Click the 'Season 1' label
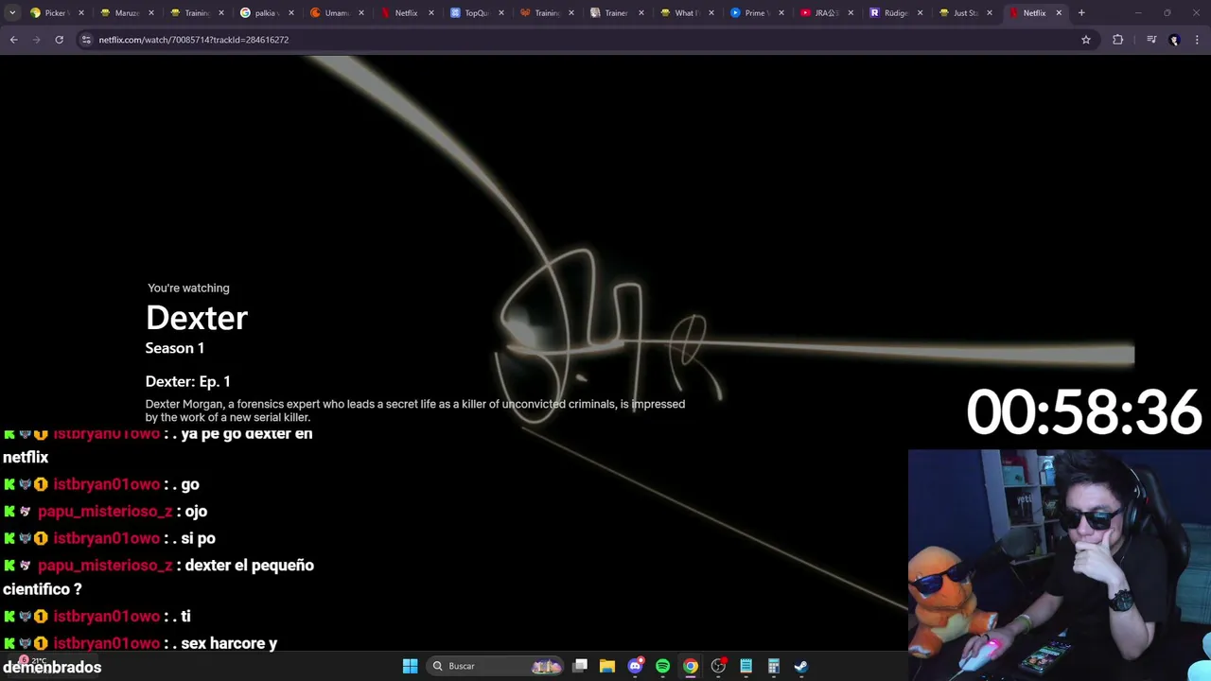Screen dimensions: 1211x681 (175, 348)
